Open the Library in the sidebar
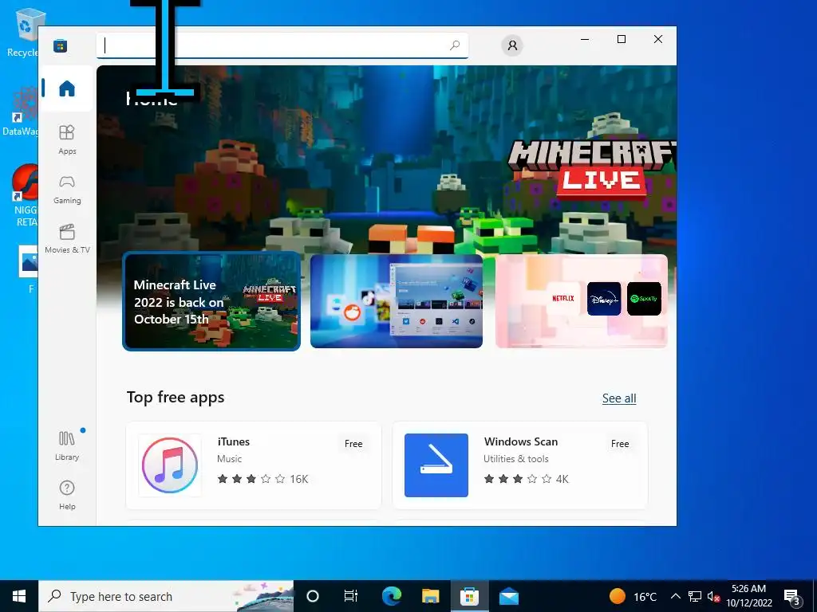The image size is (817, 612). (x=67, y=445)
